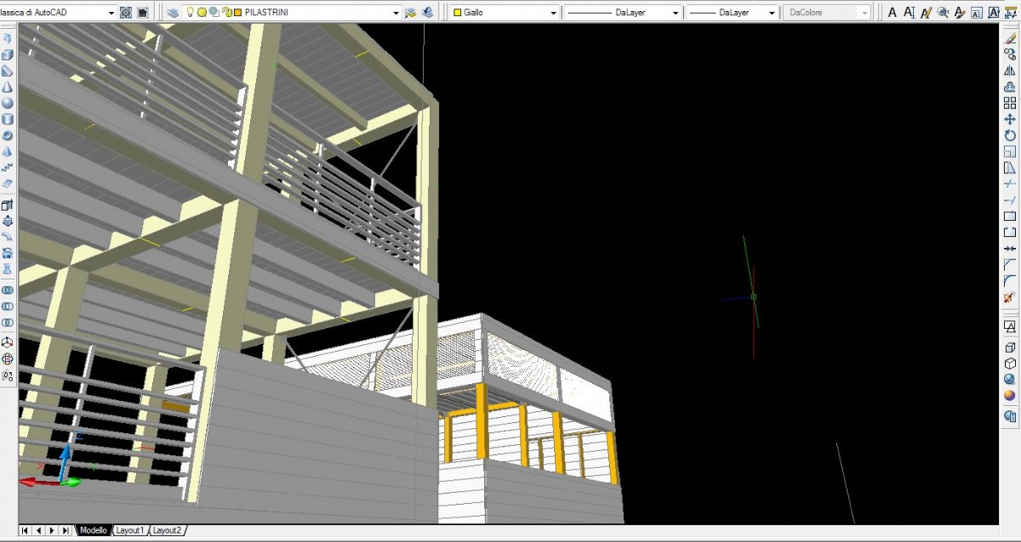The width and height of the screenshot is (1021, 542).
Task: Start Multiline Text tool
Action: coord(893,13)
